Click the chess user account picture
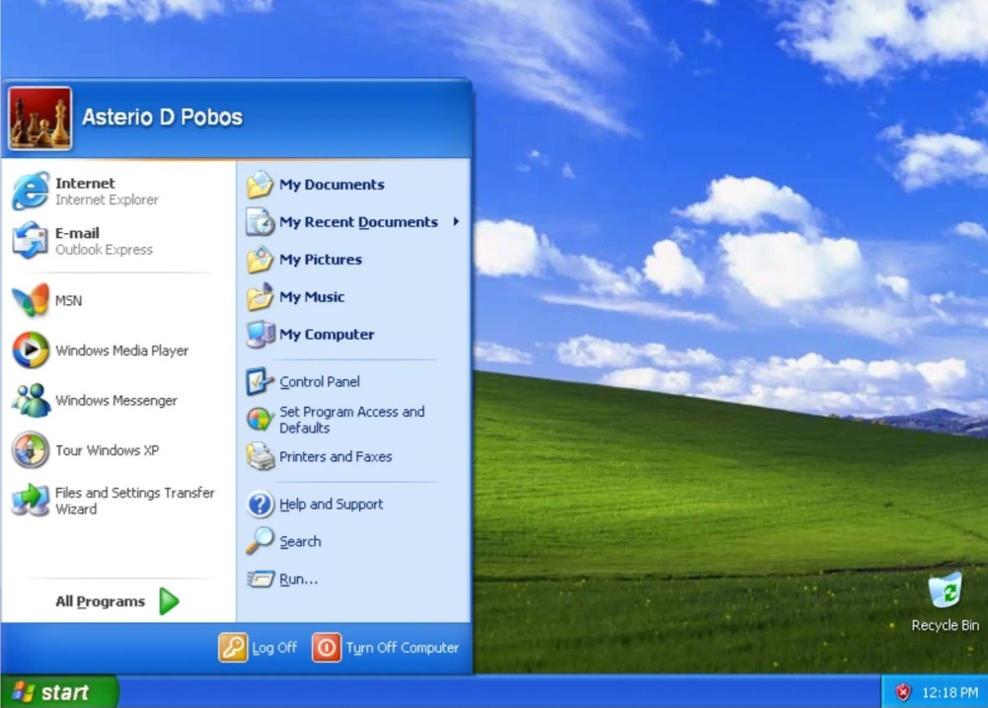Image resolution: width=988 pixels, height=708 pixels. (39, 118)
